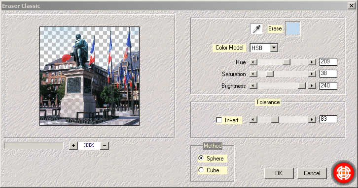This screenshot has height=188, width=358.
Task: Select the Cube method
Action: pos(201,170)
